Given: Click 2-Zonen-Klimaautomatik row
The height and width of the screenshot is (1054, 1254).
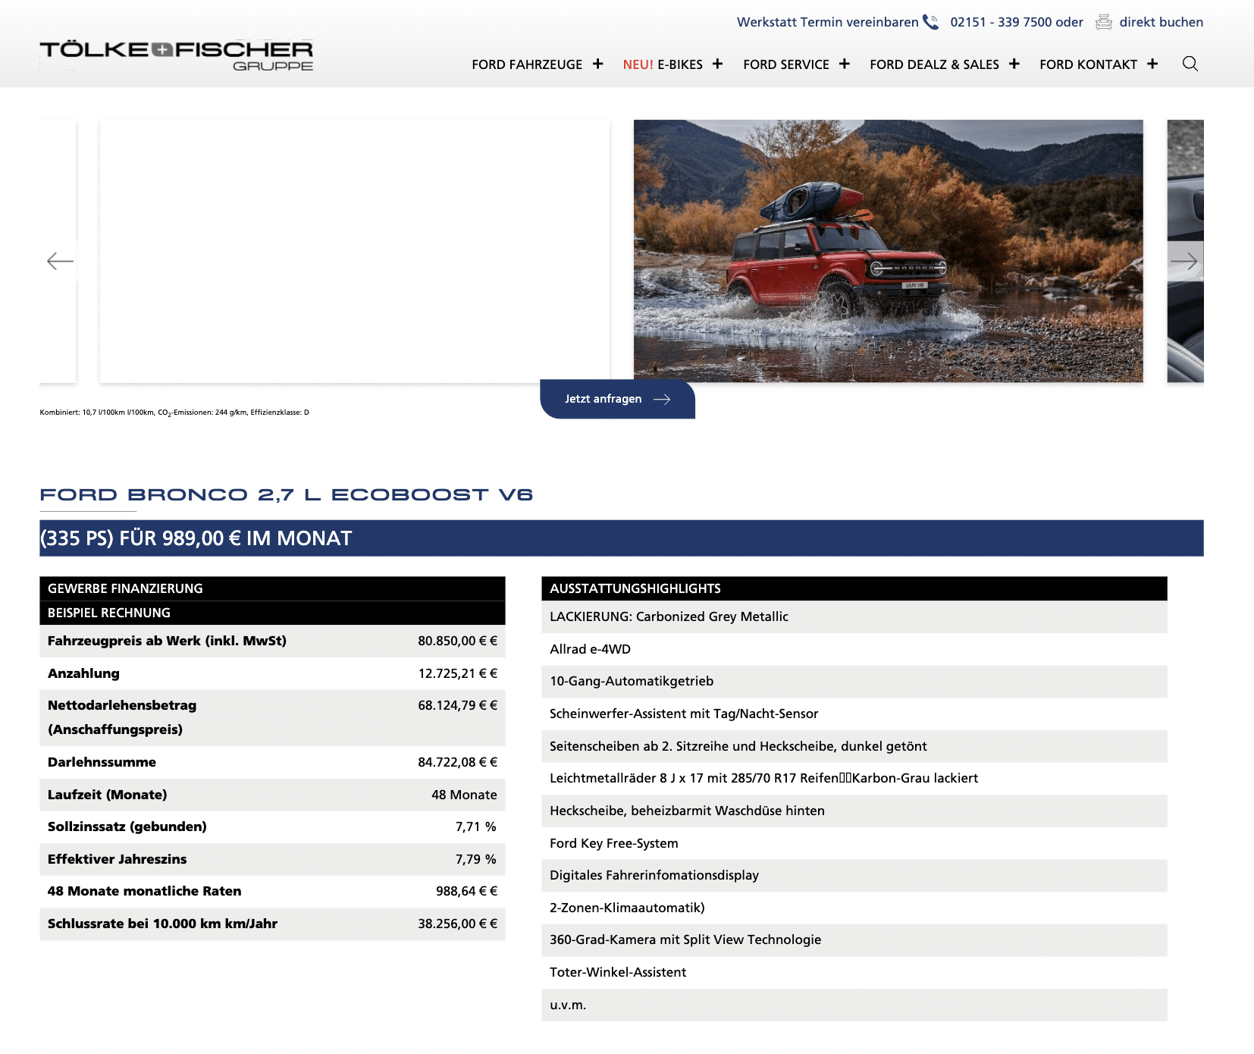Looking at the screenshot, I should [x=854, y=908].
